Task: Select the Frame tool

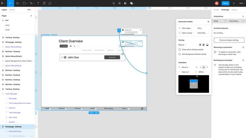Action: tap(18, 3)
